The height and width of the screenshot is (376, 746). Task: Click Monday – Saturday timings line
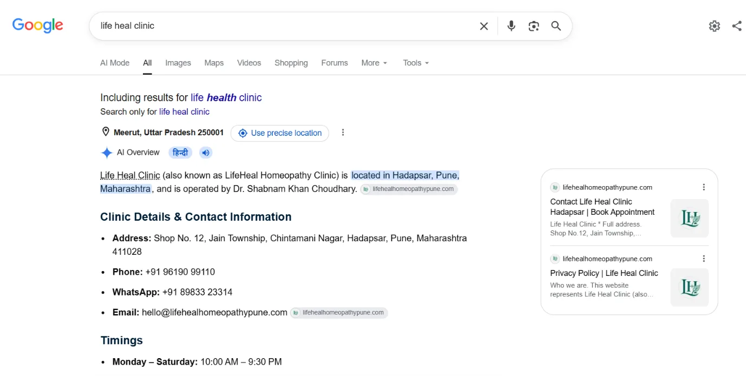[x=197, y=362]
